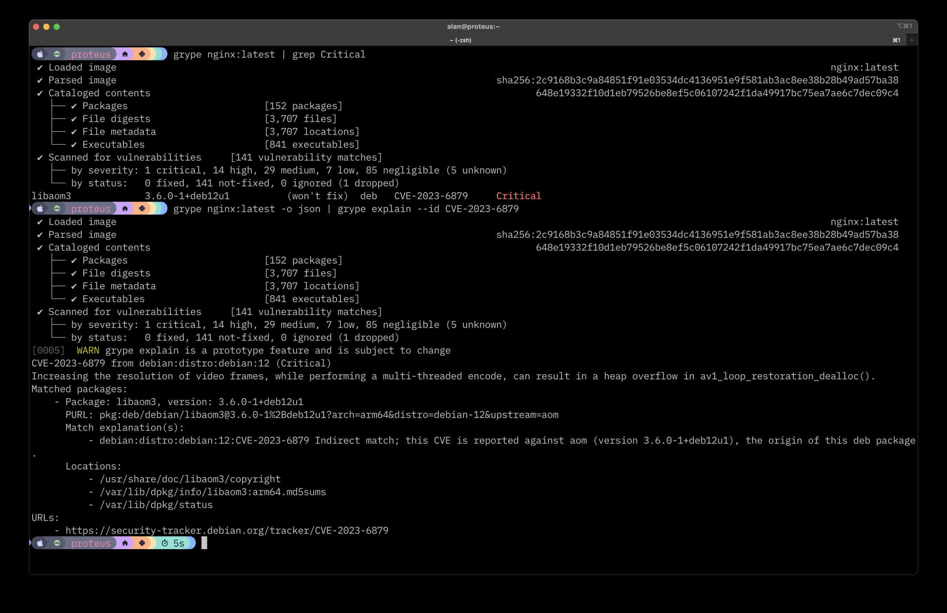This screenshot has width=947, height=613.
Task: Click the 'Matched packages:' heading
Action: [x=79, y=389]
